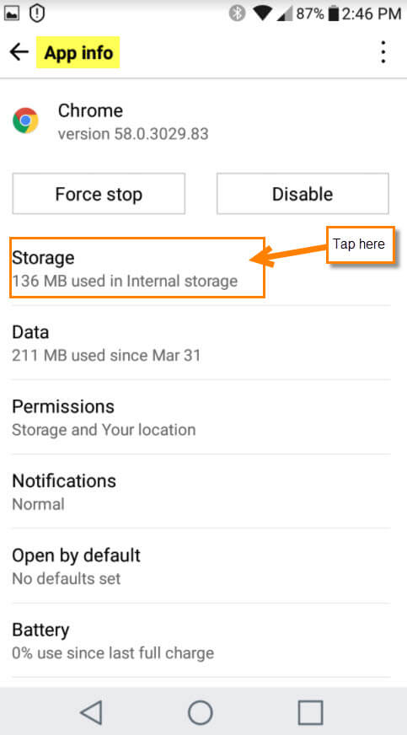Tap the Wi-Fi signal status icon
This screenshot has width=407, height=735.
tap(263, 14)
